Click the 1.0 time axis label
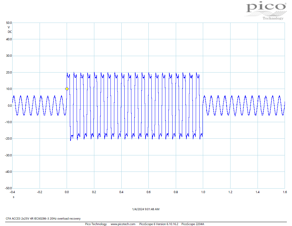Screen dimensions: 292x226 point(203,192)
